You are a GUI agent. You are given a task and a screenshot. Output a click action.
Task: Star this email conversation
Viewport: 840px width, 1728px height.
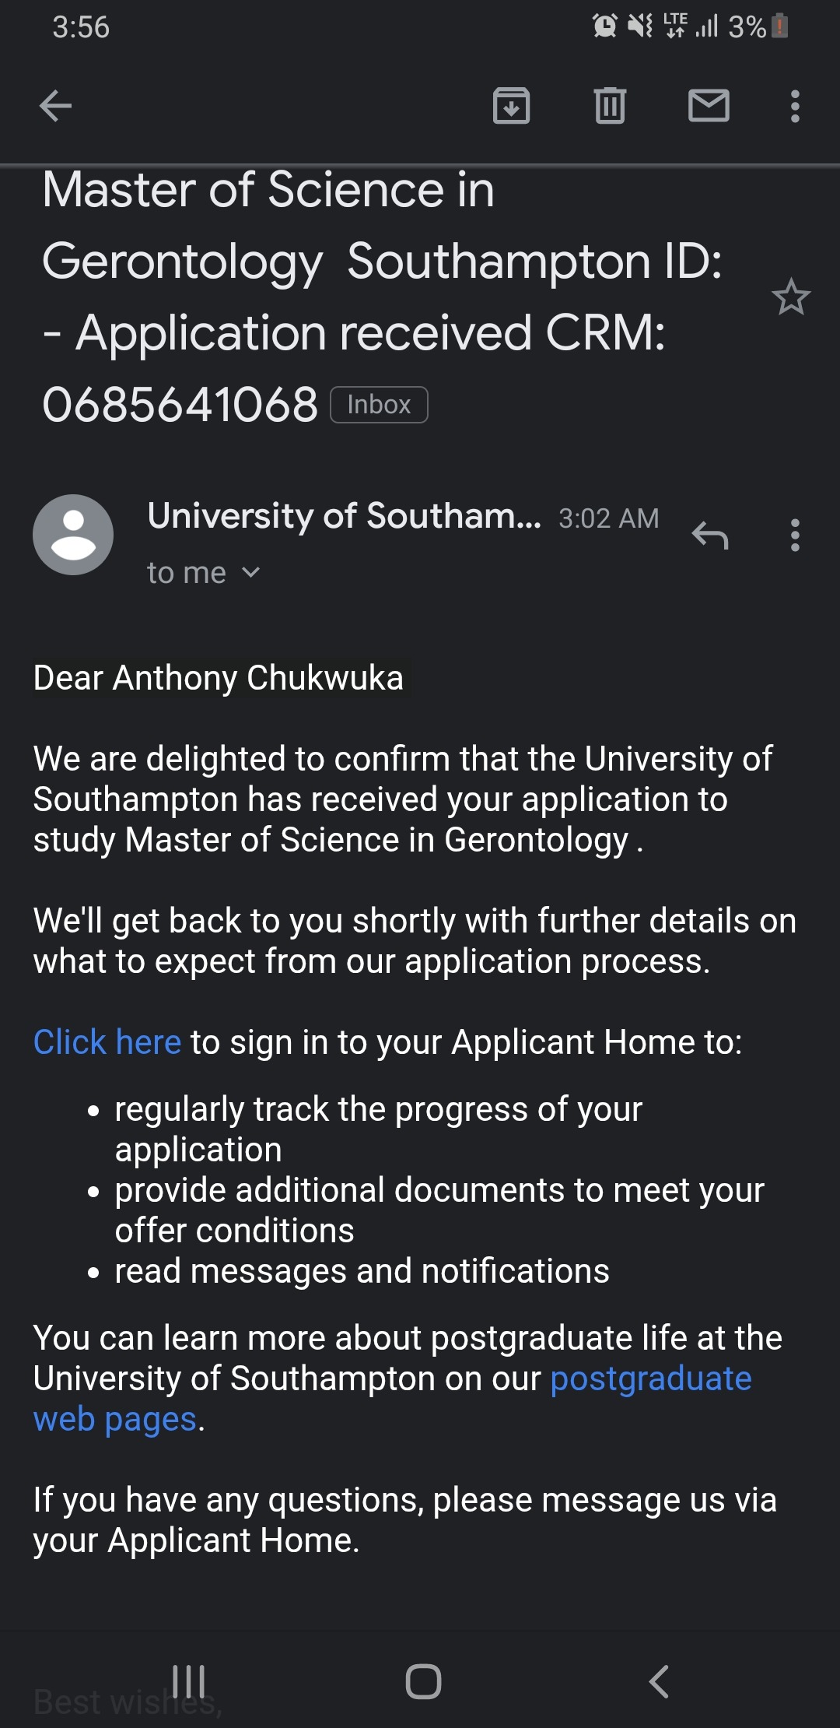tap(791, 297)
